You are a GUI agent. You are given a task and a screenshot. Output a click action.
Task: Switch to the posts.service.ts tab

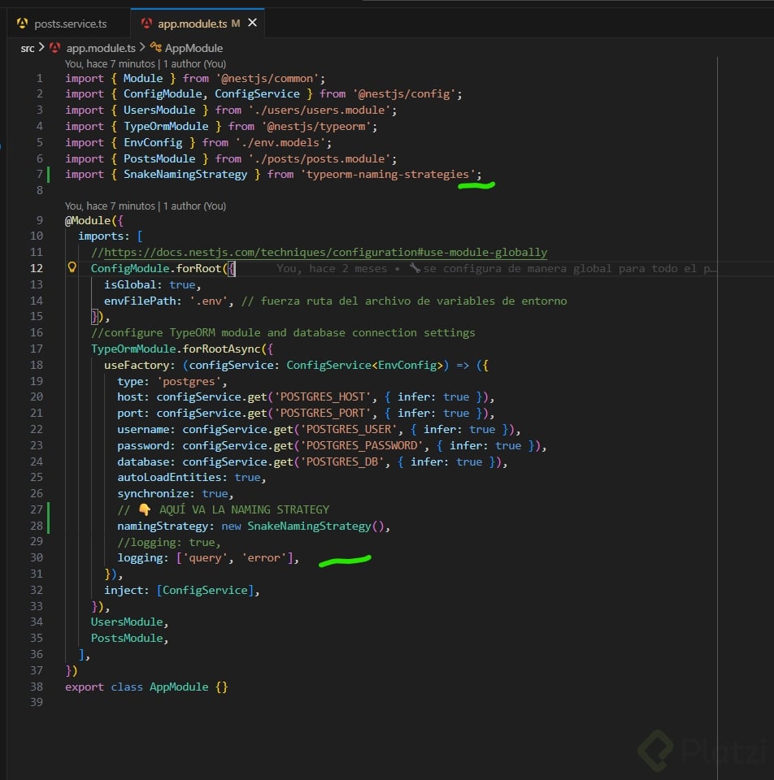70,24
